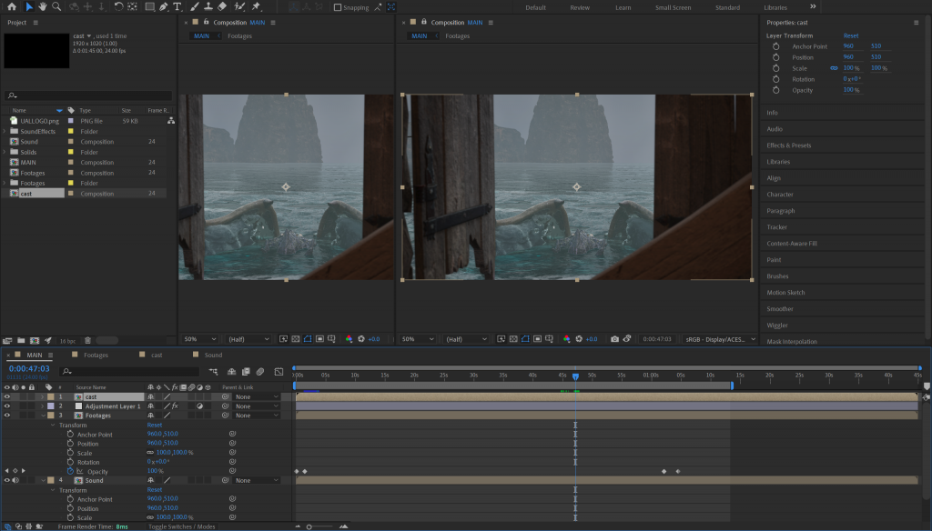The height and width of the screenshot is (531, 932).
Task: Select the Roto Brush tool
Action: point(239,6)
